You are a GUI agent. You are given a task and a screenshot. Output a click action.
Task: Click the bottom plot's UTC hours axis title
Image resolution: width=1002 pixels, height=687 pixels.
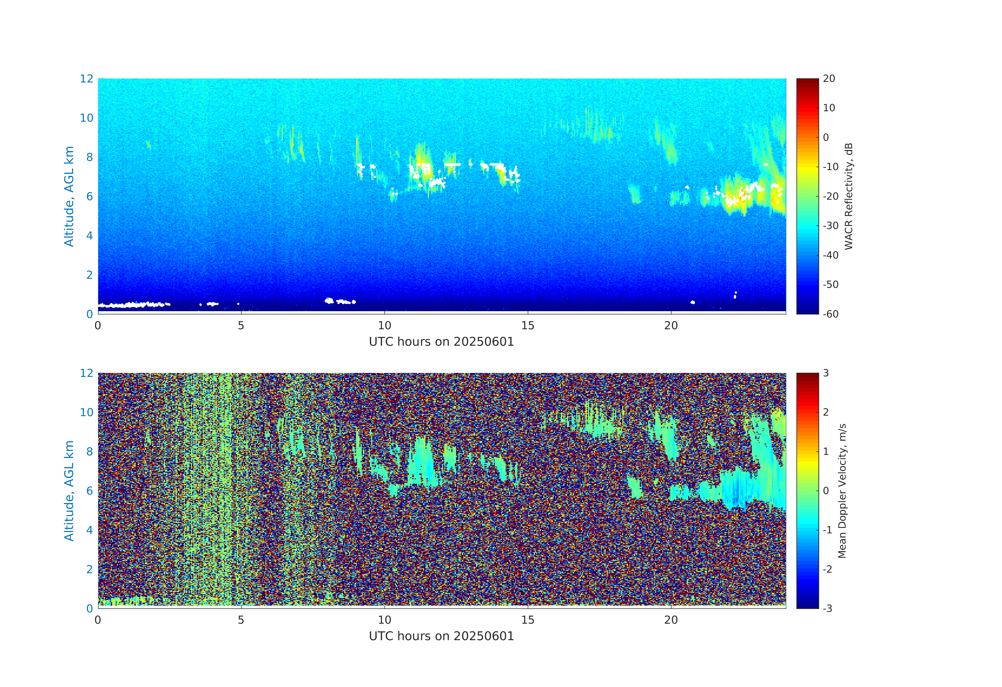pos(441,636)
